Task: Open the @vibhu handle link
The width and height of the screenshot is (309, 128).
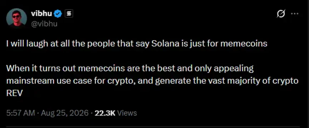Action: 44,24
